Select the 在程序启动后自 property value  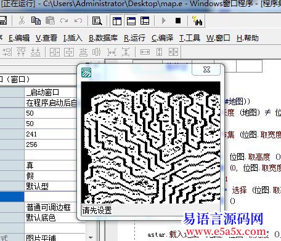coord(51,103)
